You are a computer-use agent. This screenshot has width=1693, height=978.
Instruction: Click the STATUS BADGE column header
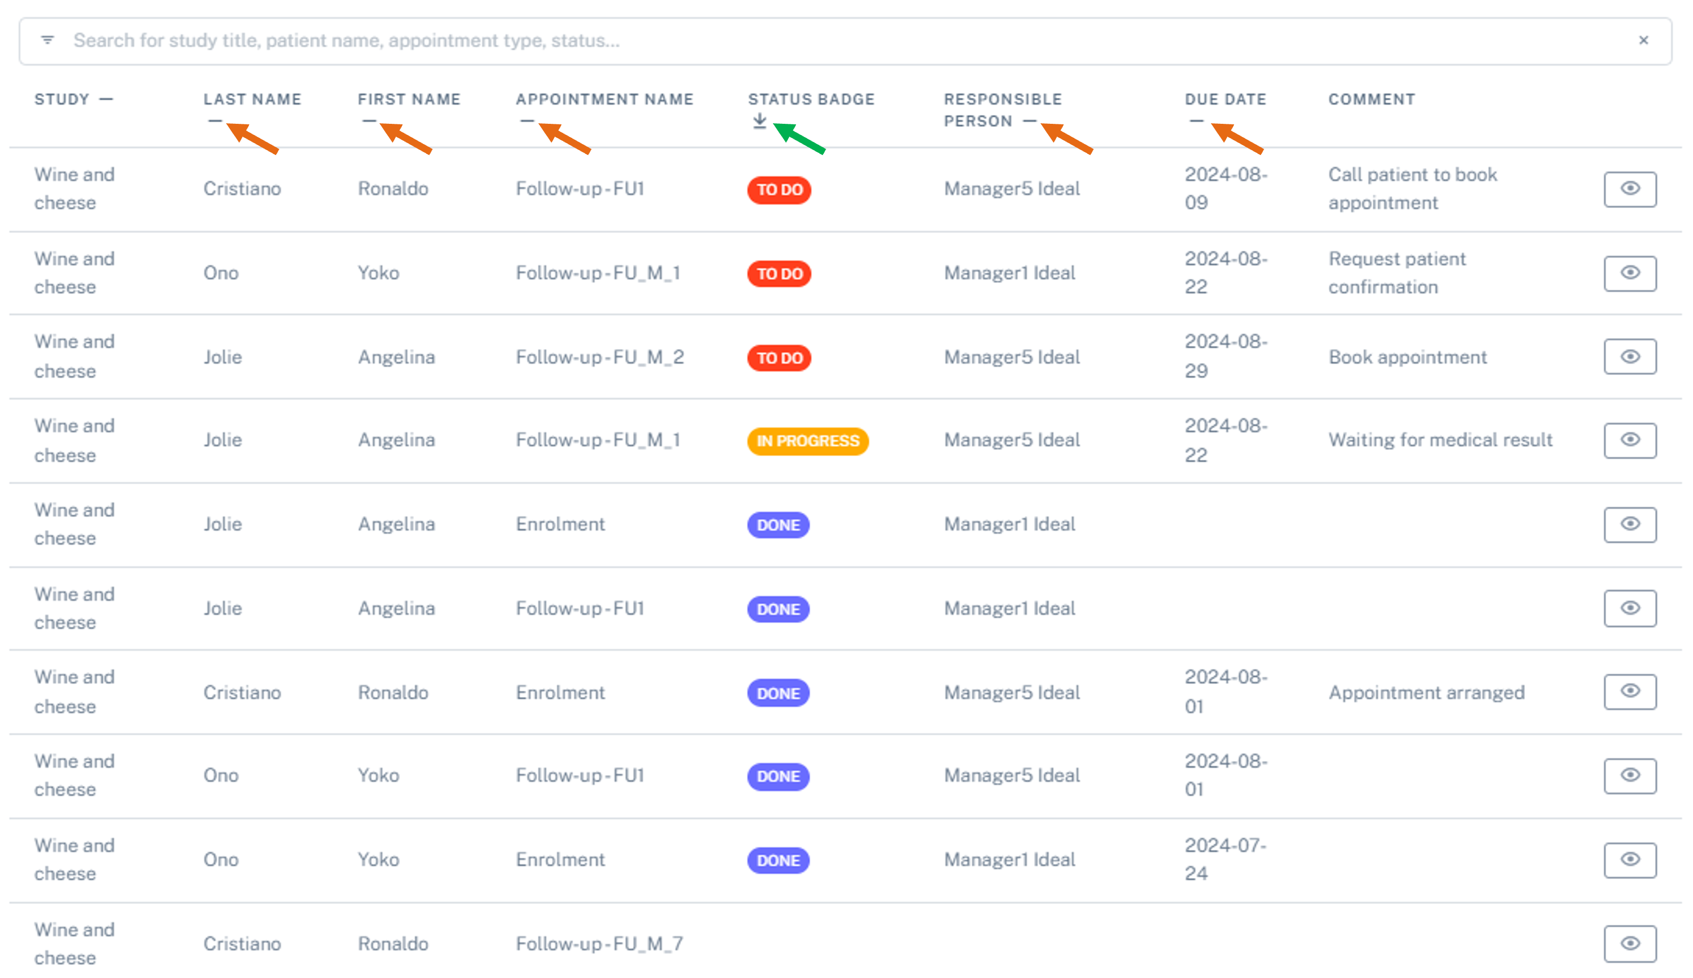pos(811,99)
